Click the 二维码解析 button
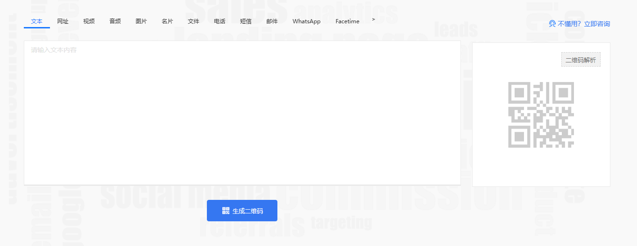 [x=580, y=60]
